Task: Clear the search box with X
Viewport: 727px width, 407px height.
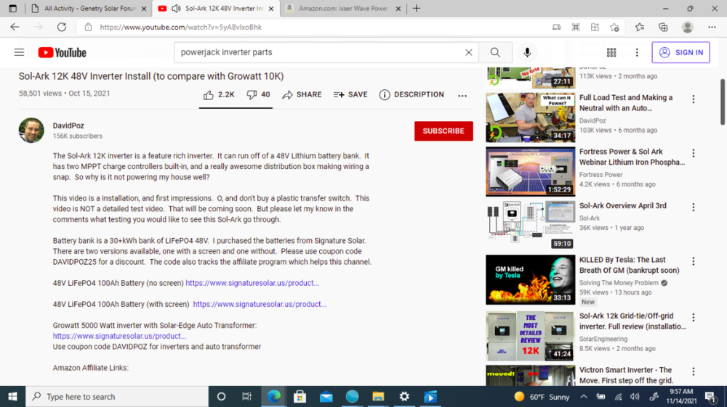Action: coord(468,52)
